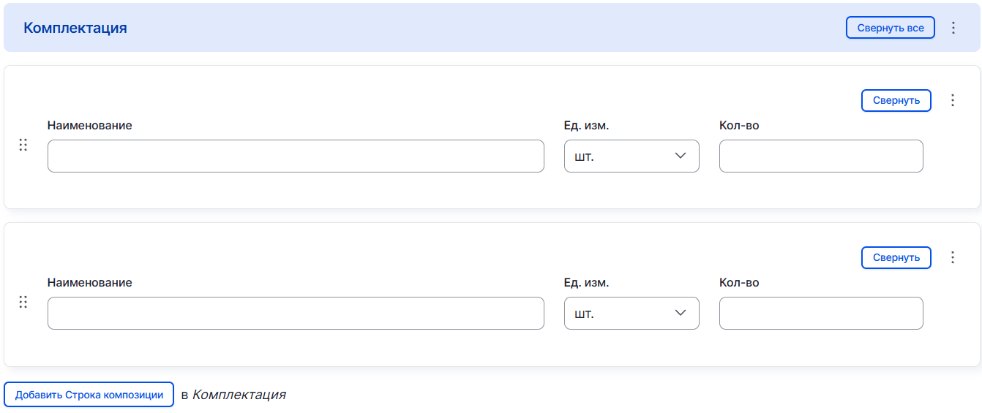Open first row's Ед. изм. dropdown
Screen dimensions: 982x413
click(x=631, y=156)
